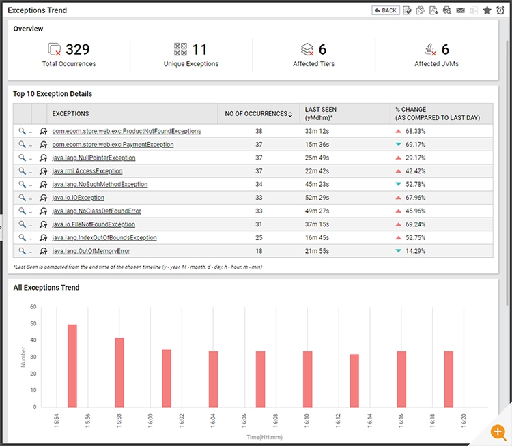
Task: Click the 329 Total Occurrences value
Action: pos(77,49)
